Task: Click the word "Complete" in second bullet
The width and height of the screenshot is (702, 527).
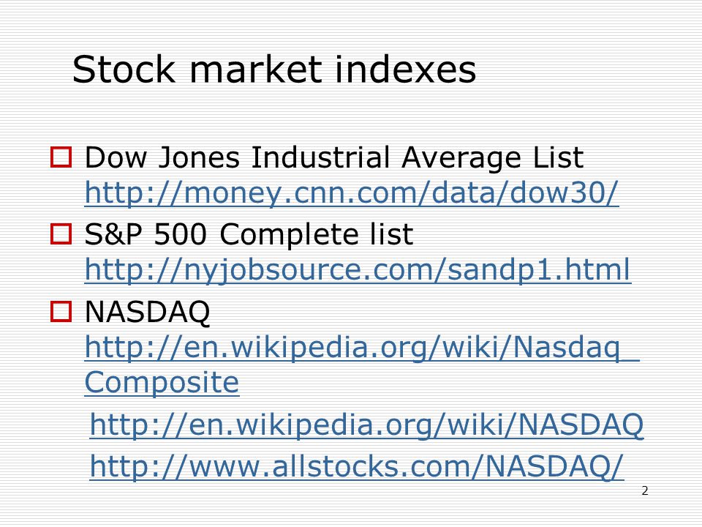Action: 290,235
